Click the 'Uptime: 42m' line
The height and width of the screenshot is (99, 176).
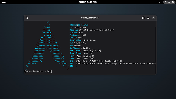click(76, 32)
